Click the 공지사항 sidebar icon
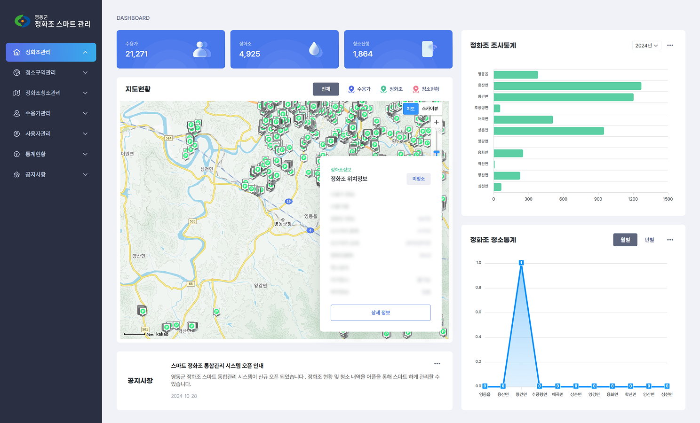This screenshot has width=700, height=423. (17, 174)
